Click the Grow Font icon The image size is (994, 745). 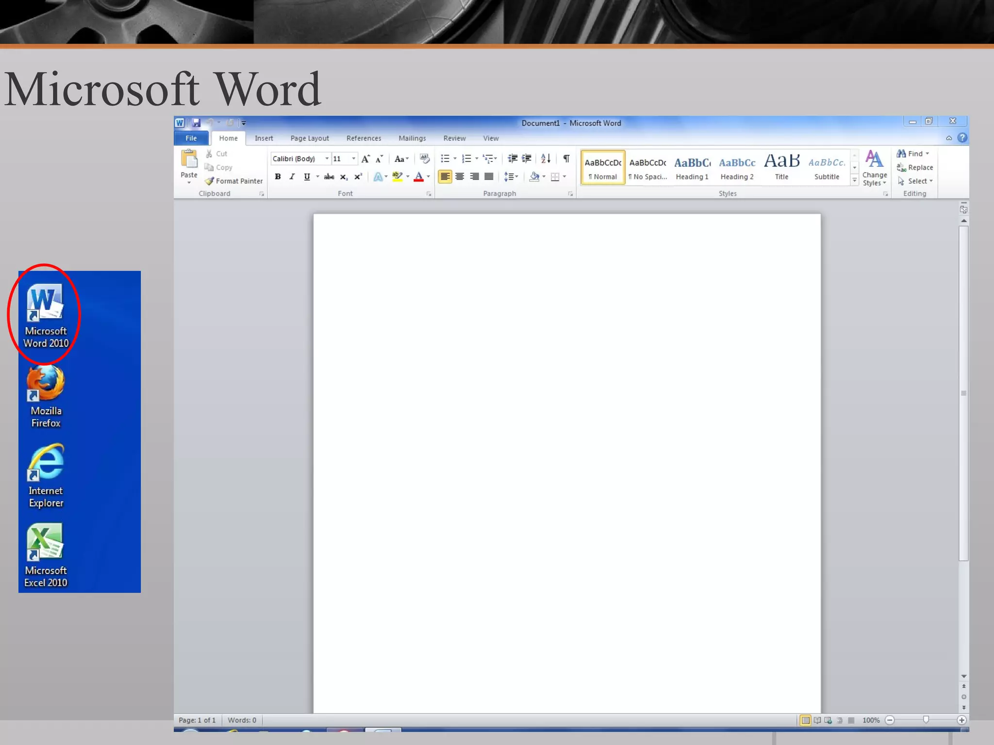[365, 159]
